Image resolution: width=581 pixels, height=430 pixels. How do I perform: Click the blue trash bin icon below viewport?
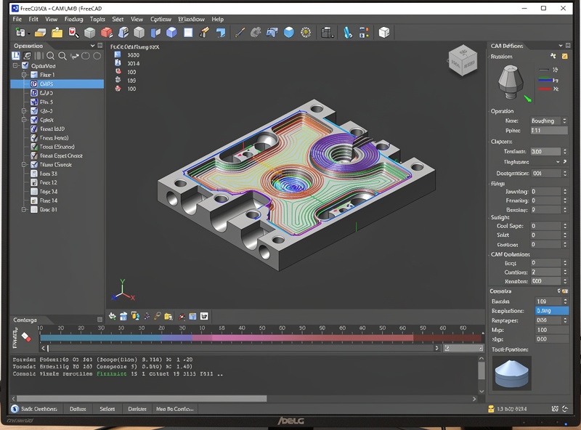(123, 316)
